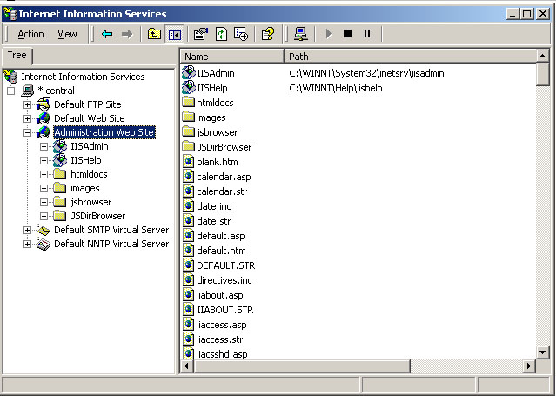Select Default FTP Site in tree
Image resolution: width=556 pixels, height=396 pixels.
[x=88, y=104]
